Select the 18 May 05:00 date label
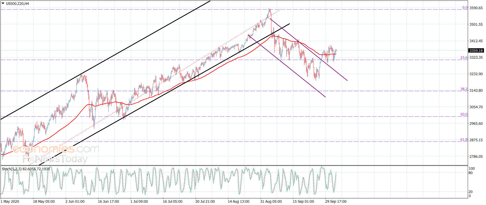 [x=44, y=201]
